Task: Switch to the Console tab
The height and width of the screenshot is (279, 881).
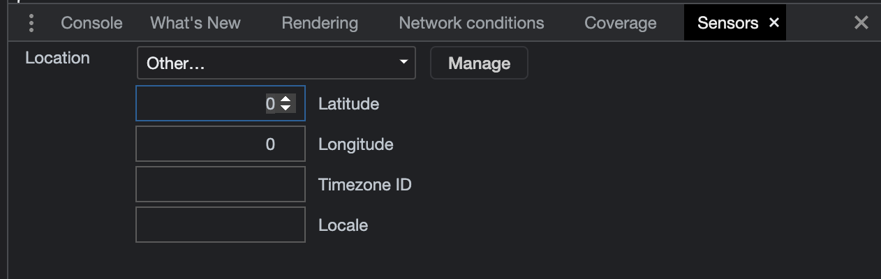Action: point(91,23)
